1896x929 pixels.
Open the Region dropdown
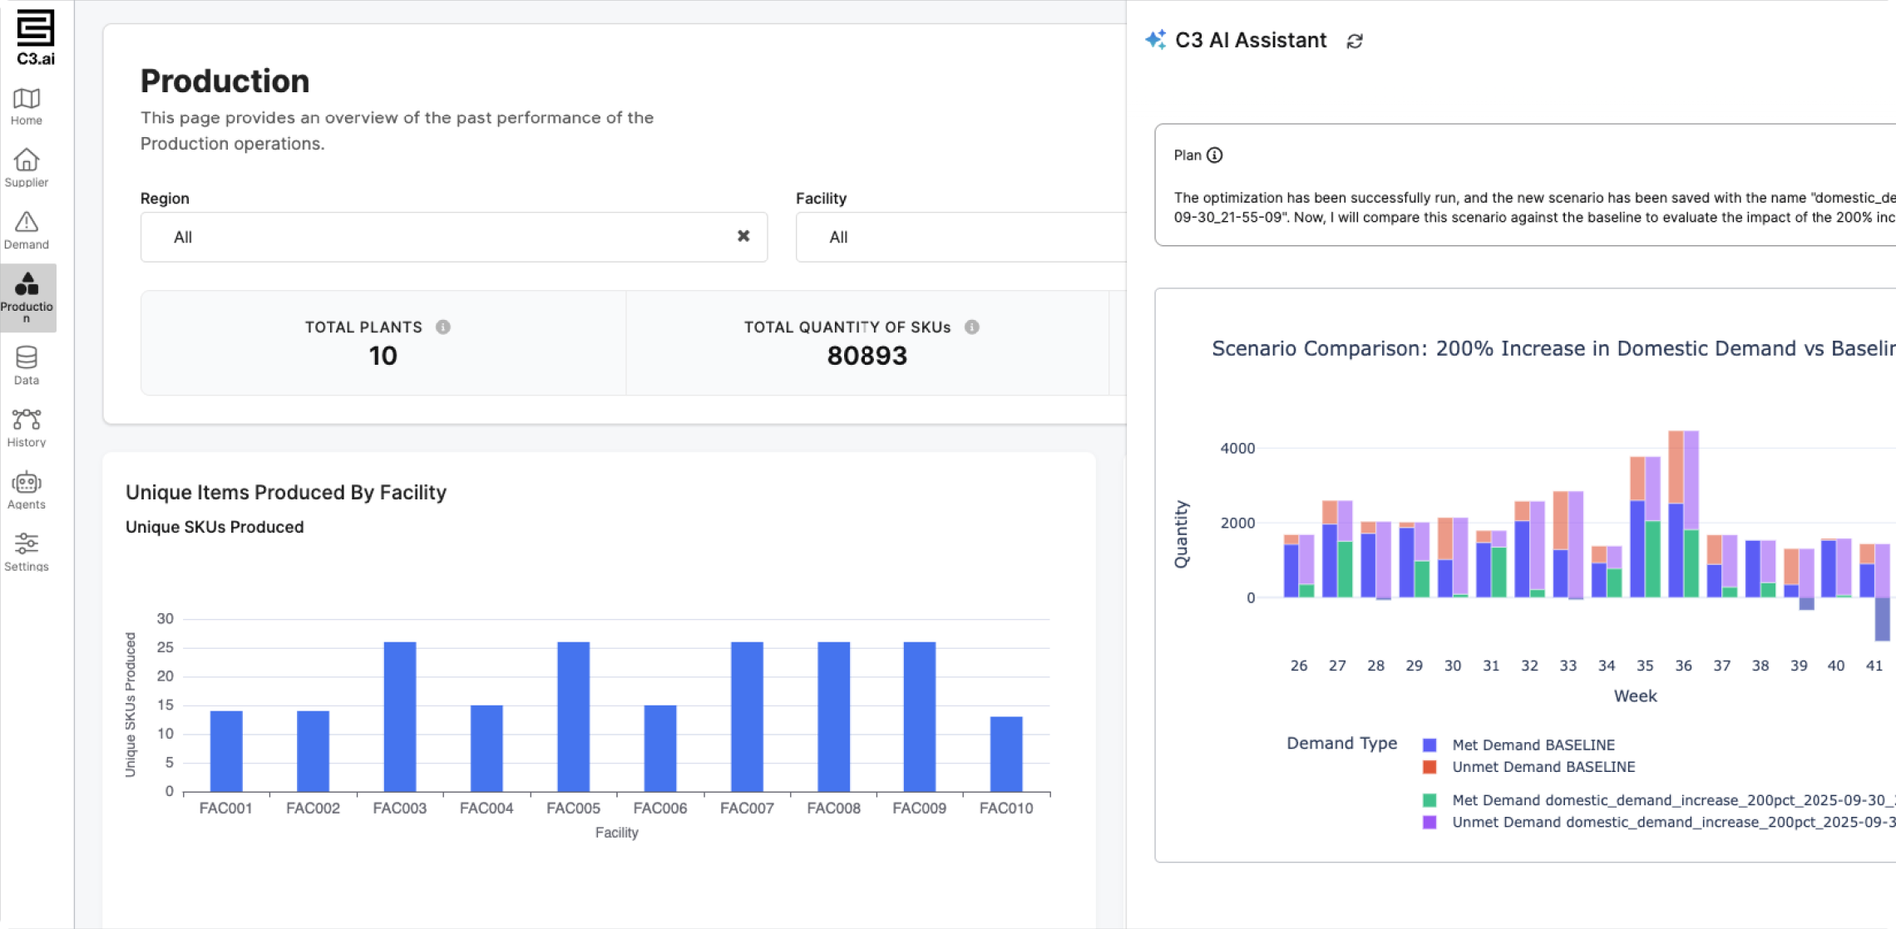click(453, 237)
